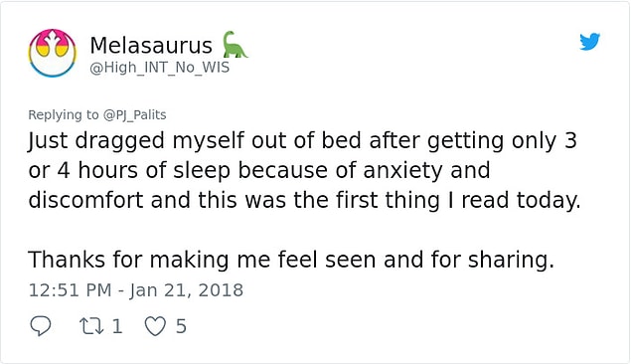Retweet using the arrows icon
631x364 pixels.
click(91, 326)
